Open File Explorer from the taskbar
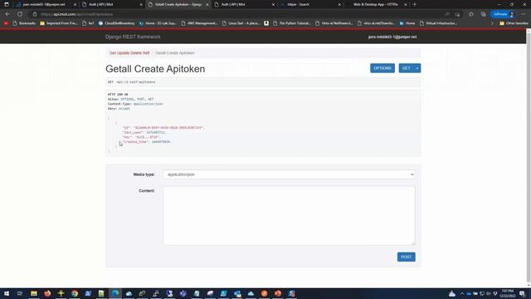 click(x=34, y=293)
